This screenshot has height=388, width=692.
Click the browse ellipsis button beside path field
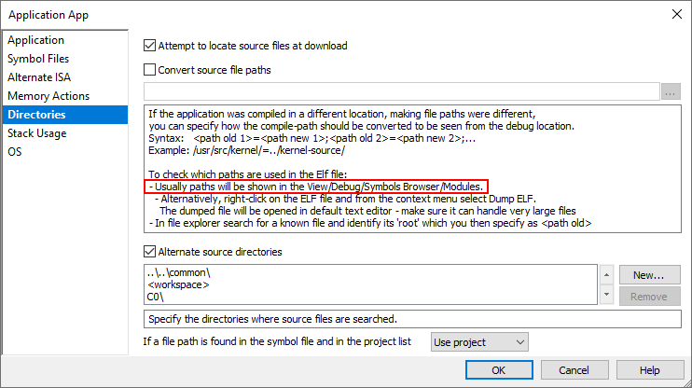click(x=671, y=91)
